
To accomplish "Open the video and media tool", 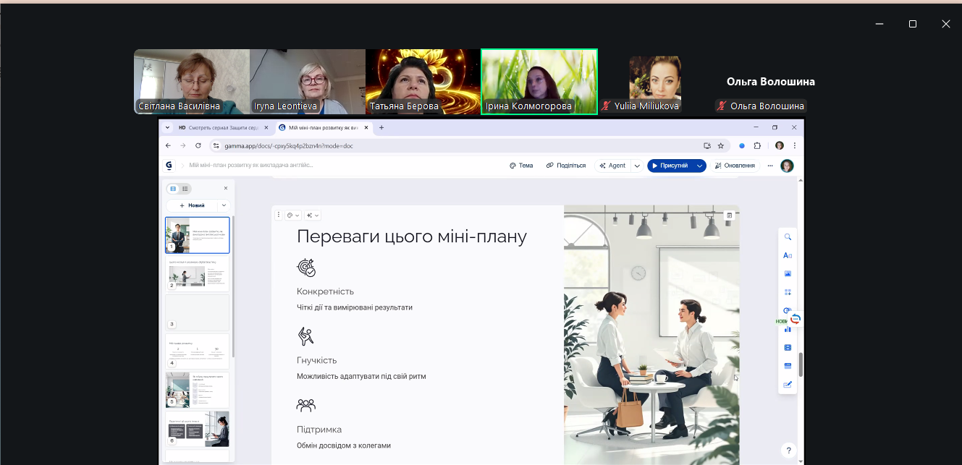I will click(x=788, y=348).
